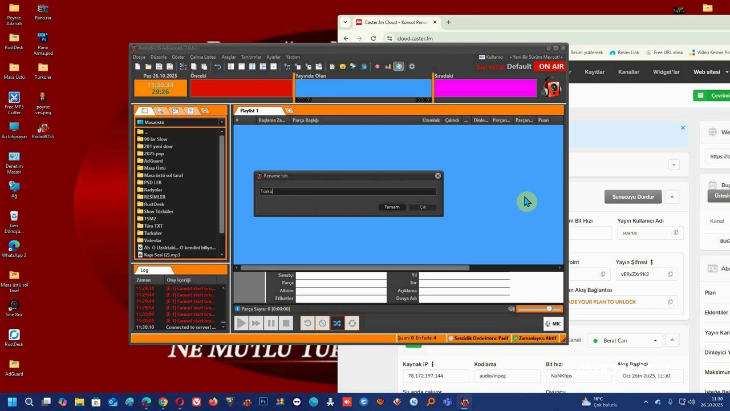The height and width of the screenshot is (411, 730).
Task: Click the playlist horizontal scrollbar
Action: (355, 268)
